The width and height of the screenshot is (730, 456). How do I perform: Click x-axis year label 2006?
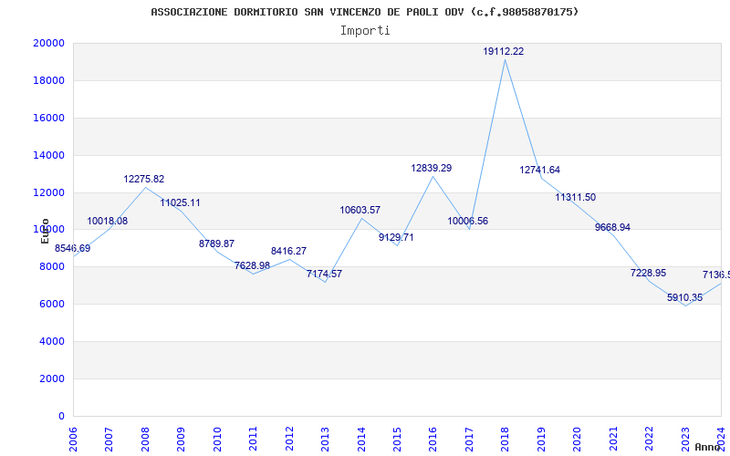(73, 440)
